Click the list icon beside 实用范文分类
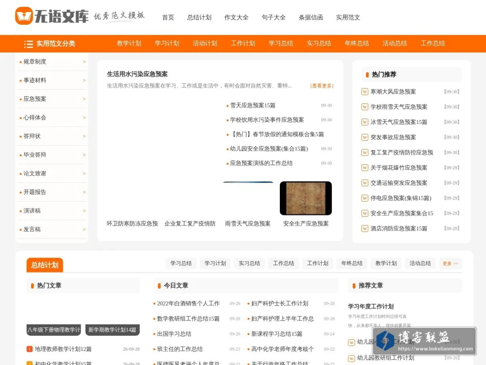The image size is (486, 365). (x=28, y=44)
